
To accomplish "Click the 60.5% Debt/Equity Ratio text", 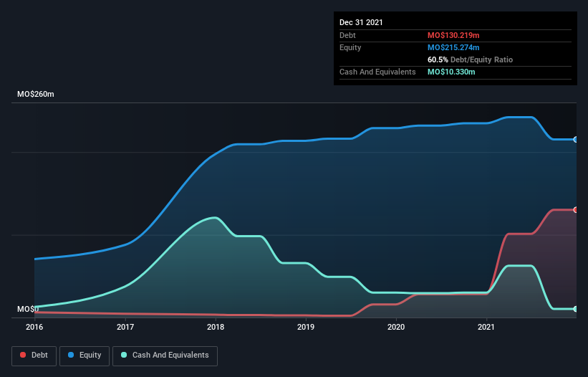I will click(471, 59).
